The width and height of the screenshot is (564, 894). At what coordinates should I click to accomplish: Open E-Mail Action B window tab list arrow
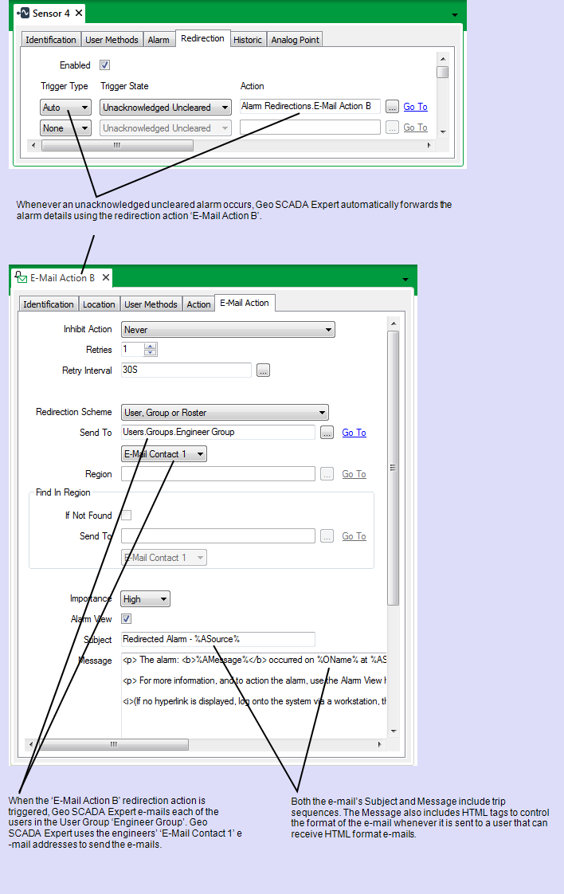(x=405, y=280)
